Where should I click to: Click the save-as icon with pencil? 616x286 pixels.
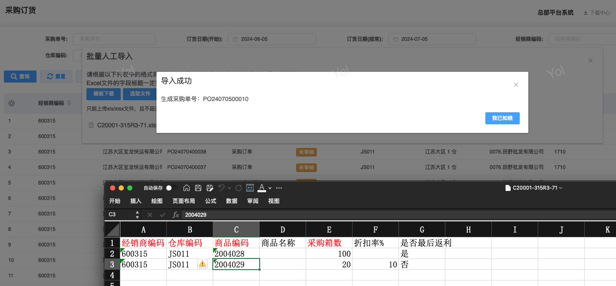pos(210,188)
